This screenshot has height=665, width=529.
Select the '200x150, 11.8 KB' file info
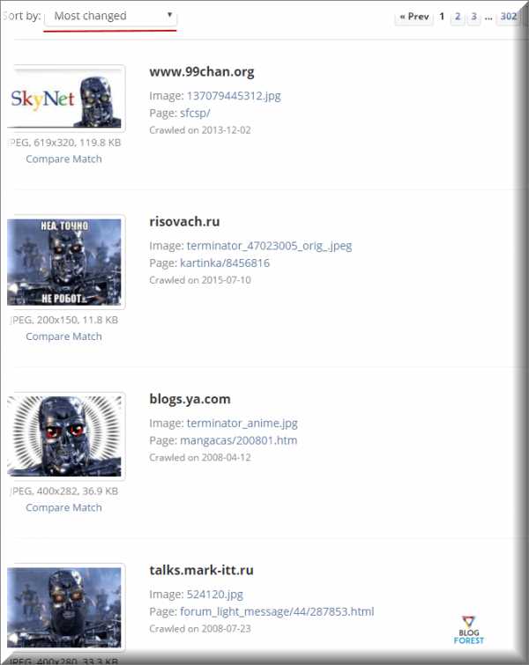78,321
